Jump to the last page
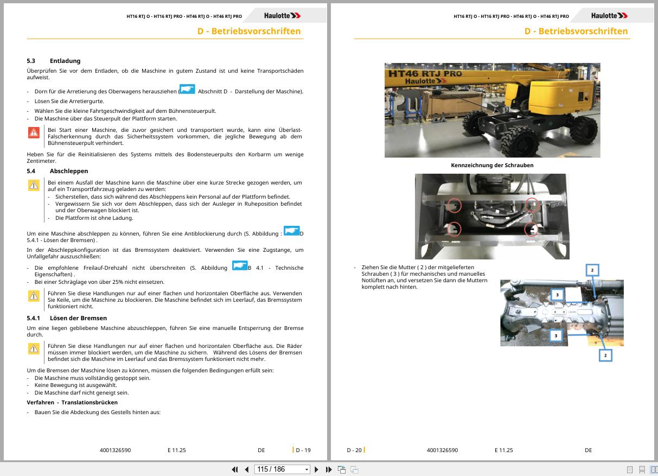Viewport: 658px width, 476px height. tap(329, 469)
